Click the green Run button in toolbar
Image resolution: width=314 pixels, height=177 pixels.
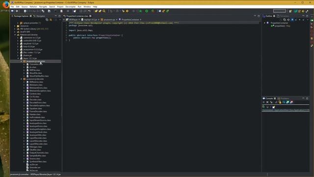(x=147, y=11)
